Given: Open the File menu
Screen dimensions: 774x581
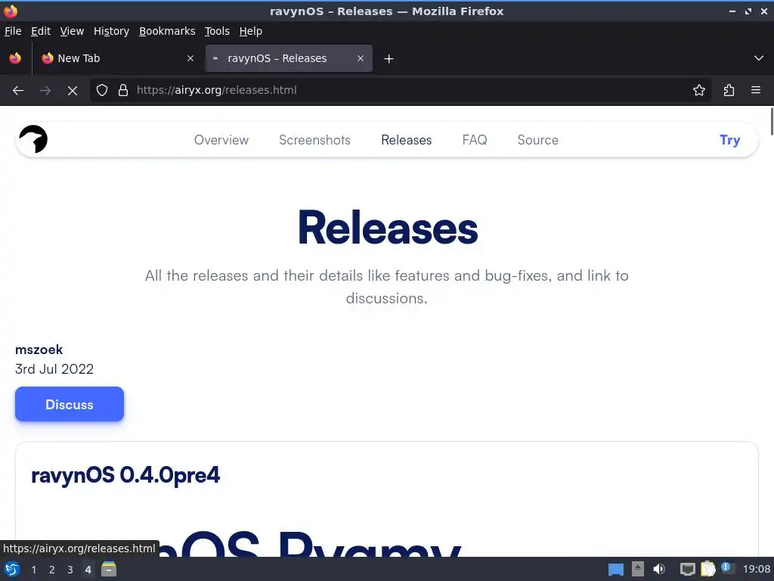Looking at the screenshot, I should point(13,31).
